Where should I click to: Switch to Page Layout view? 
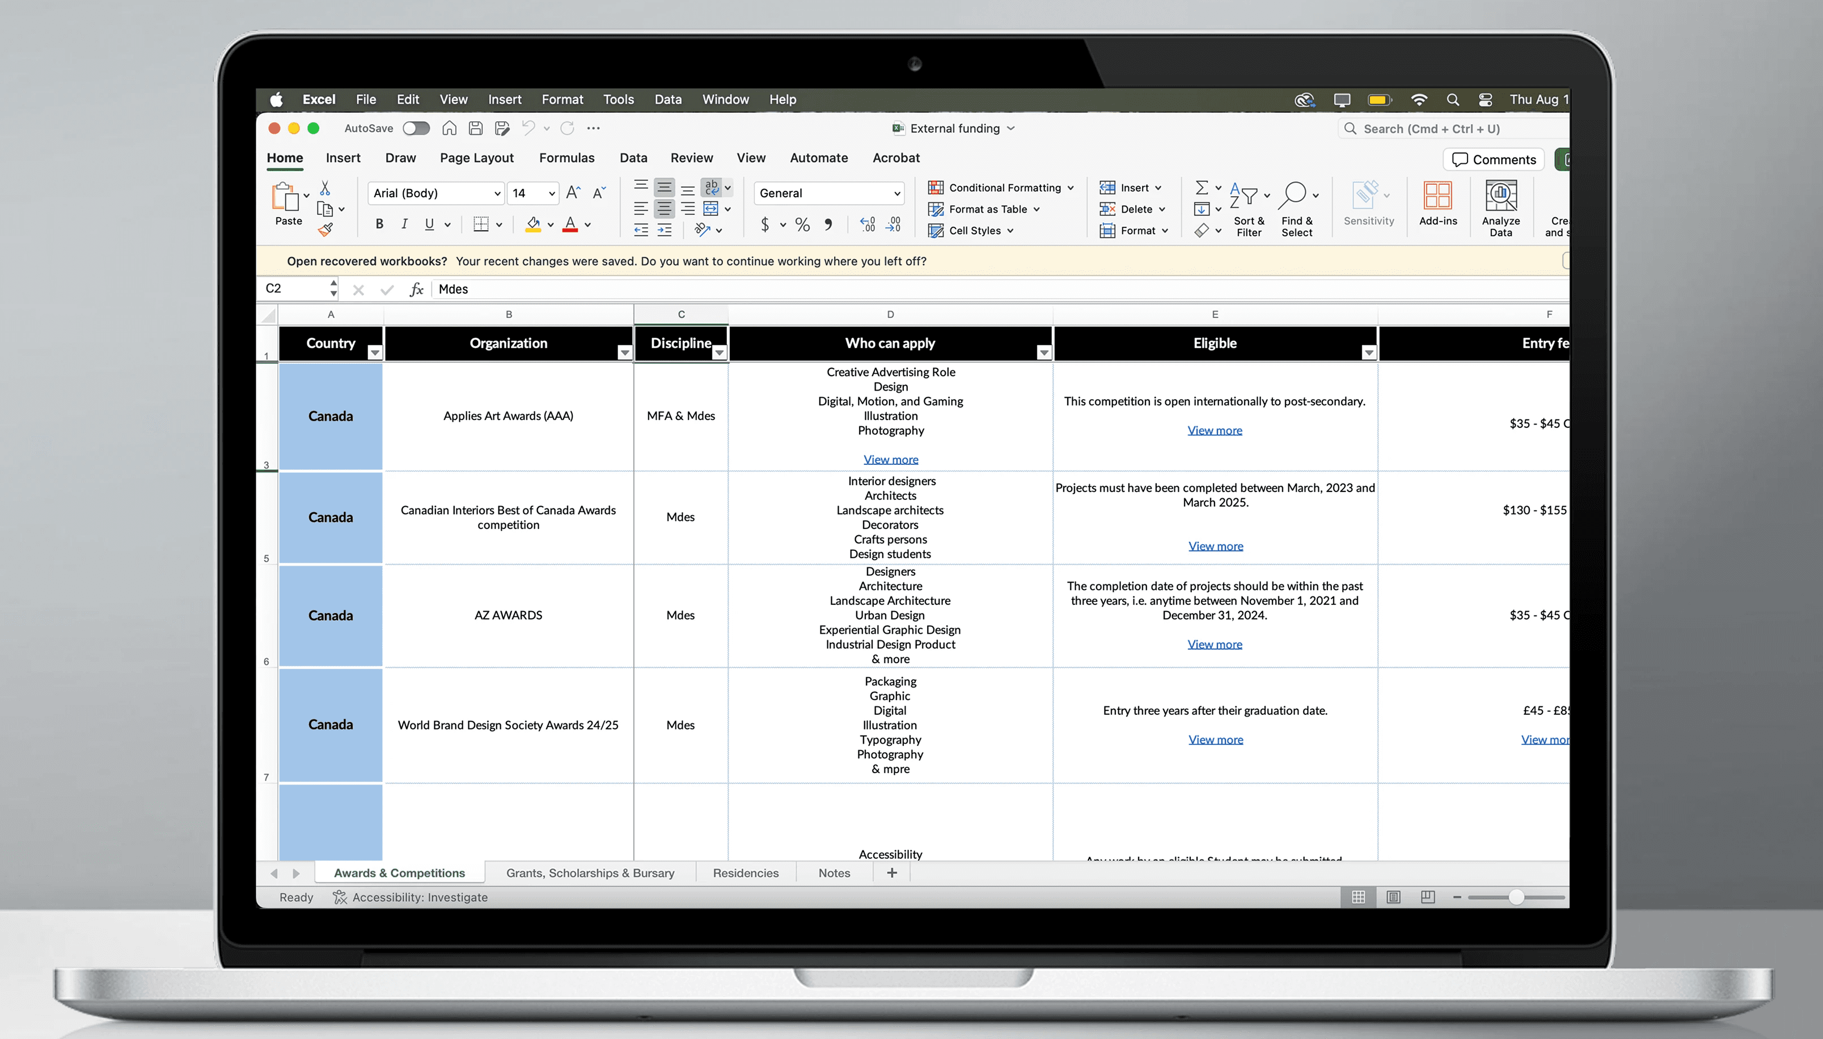1393,897
